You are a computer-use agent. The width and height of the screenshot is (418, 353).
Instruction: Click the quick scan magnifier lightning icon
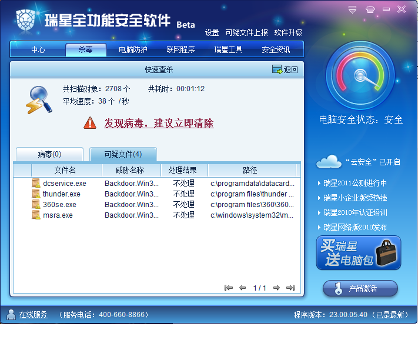(x=39, y=100)
